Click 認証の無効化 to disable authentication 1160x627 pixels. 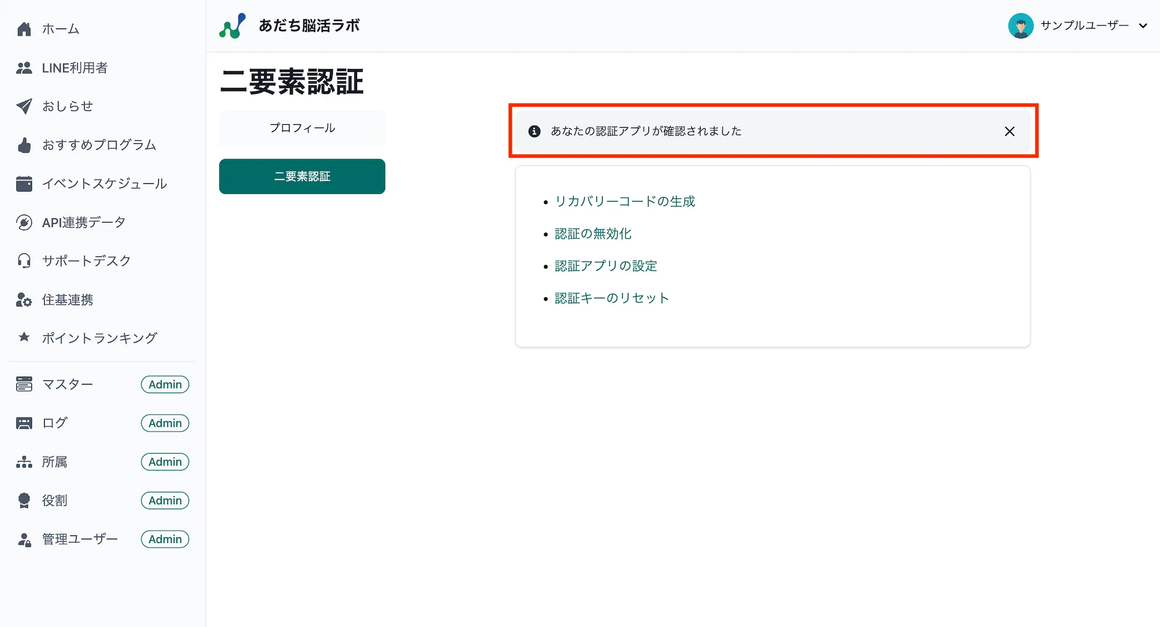[593, 234]
